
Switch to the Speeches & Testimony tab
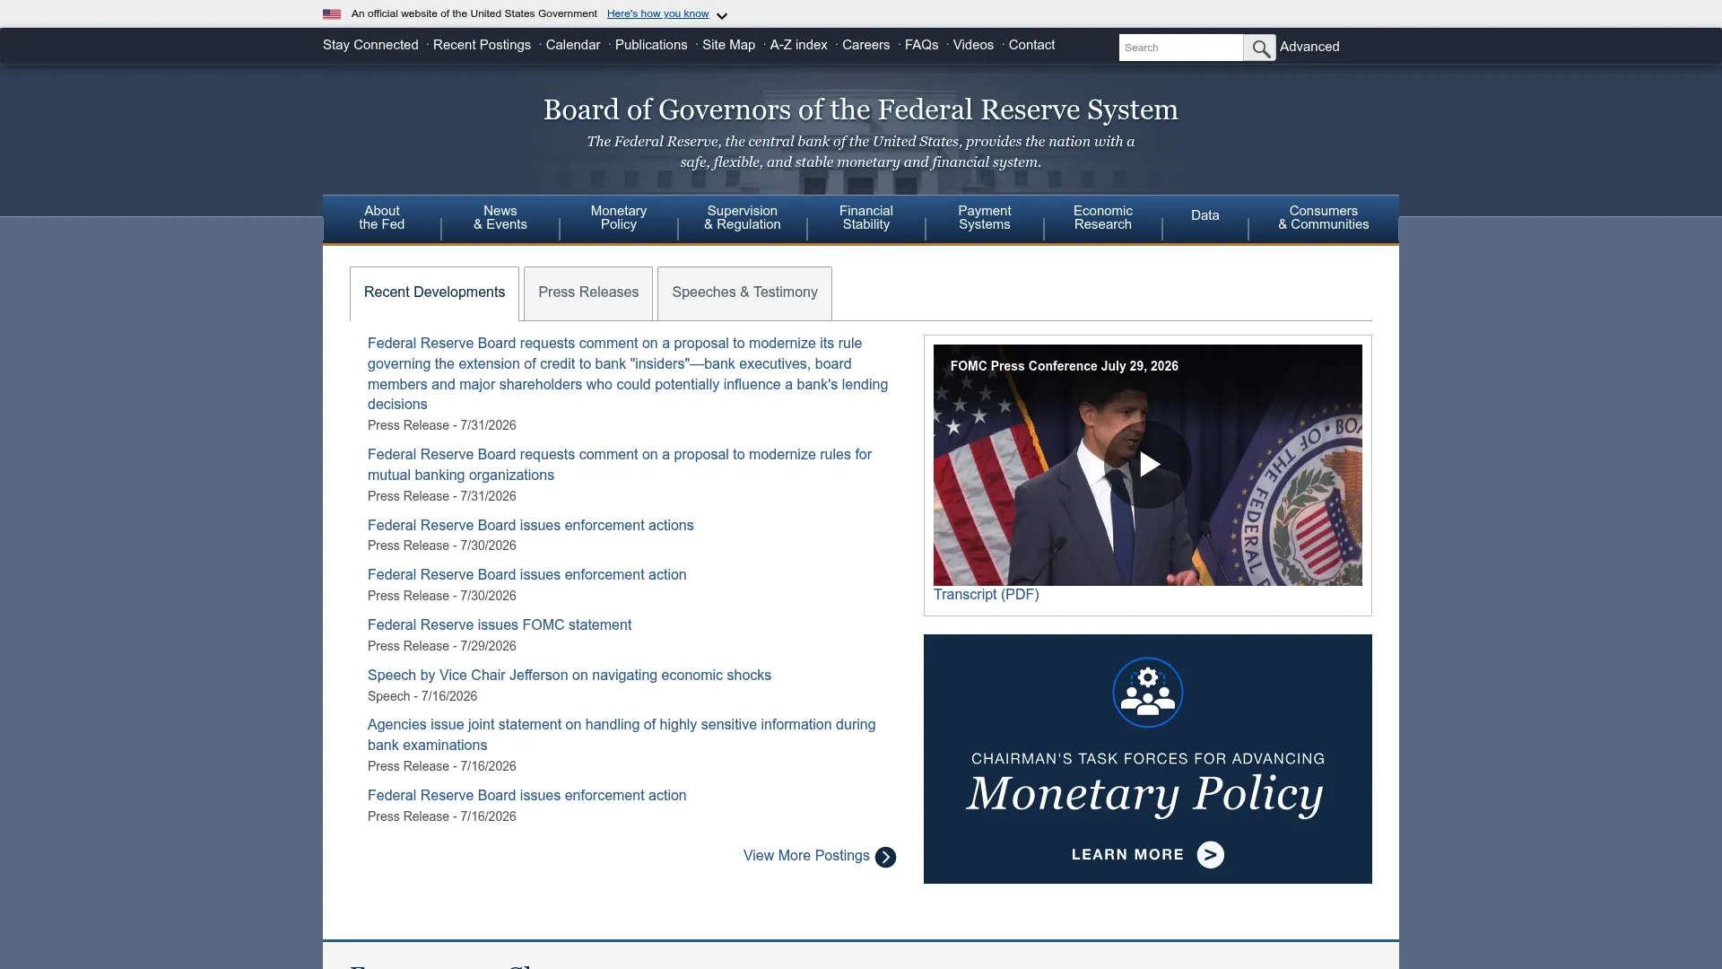[x=744, y=293]
